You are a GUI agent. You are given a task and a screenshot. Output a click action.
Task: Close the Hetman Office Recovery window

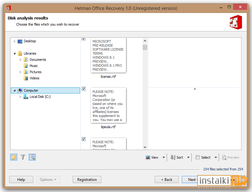click(x=240, y=7)
